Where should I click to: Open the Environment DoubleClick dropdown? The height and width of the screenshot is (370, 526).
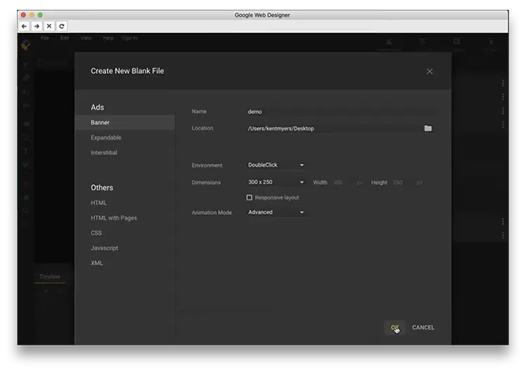pos(276,165)
